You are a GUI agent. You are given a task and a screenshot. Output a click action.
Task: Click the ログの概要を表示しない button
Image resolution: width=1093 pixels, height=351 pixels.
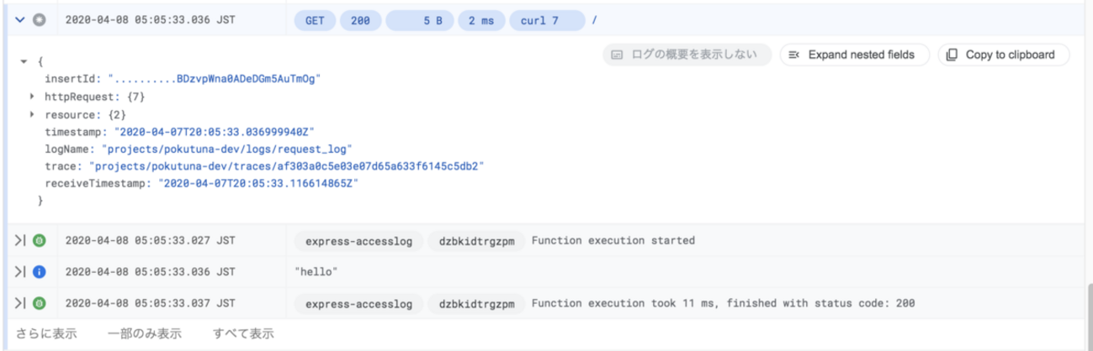click(x=687, y=55)
